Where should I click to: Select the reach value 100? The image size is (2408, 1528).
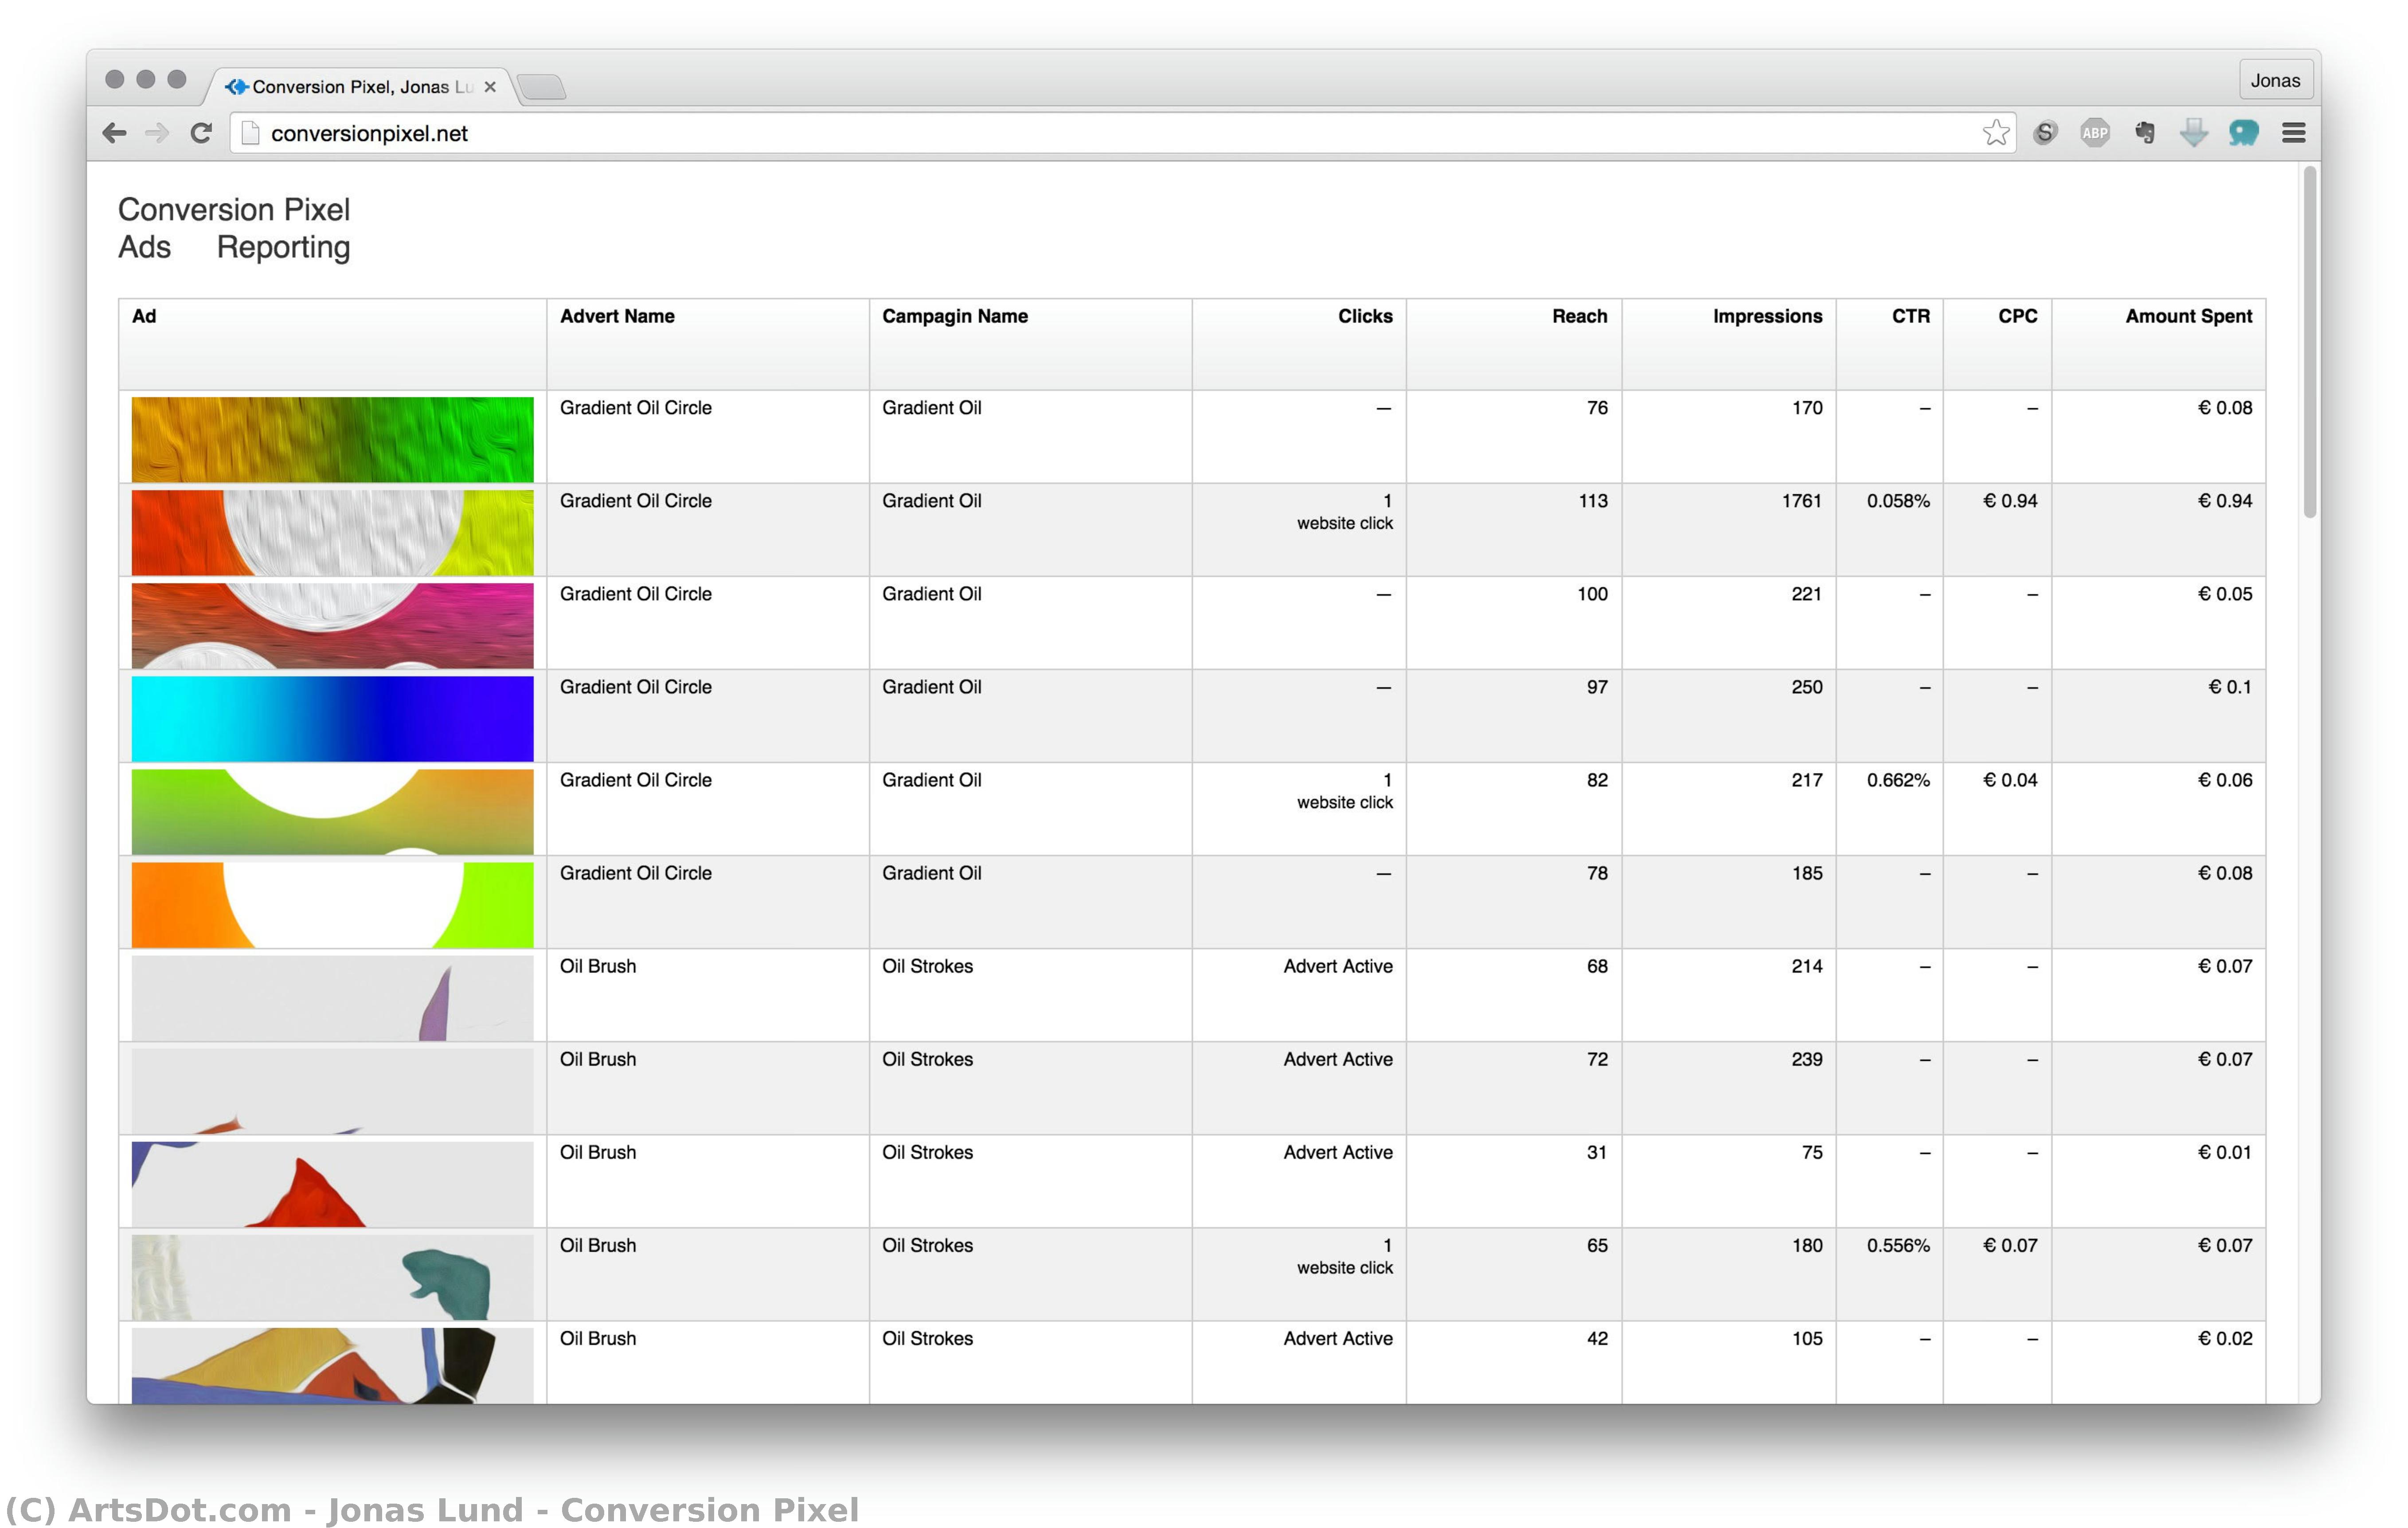1593,594
